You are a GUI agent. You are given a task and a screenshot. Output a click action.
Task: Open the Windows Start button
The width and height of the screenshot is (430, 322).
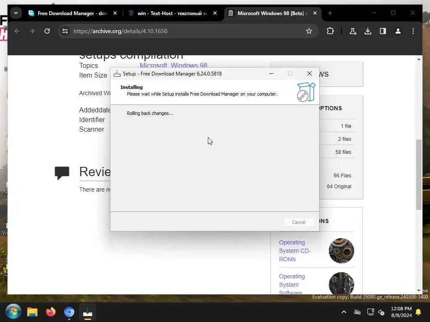[13, 312]
